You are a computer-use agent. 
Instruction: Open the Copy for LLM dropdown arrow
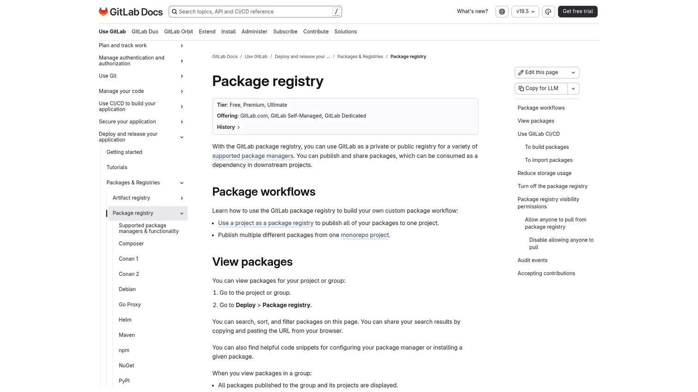pos(574,88)
